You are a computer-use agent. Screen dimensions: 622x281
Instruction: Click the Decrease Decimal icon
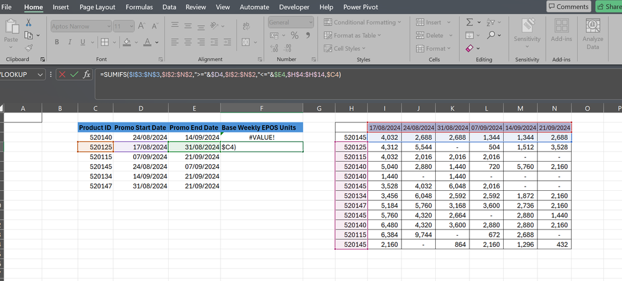click(288, 48)
